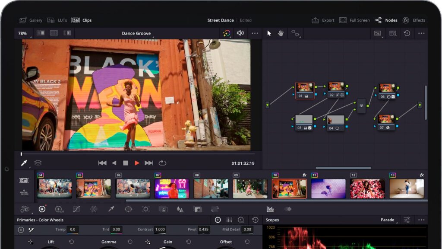Select the arrow pointer tool
This screenshot has width=442, height=249.
(x=269, y=33)
